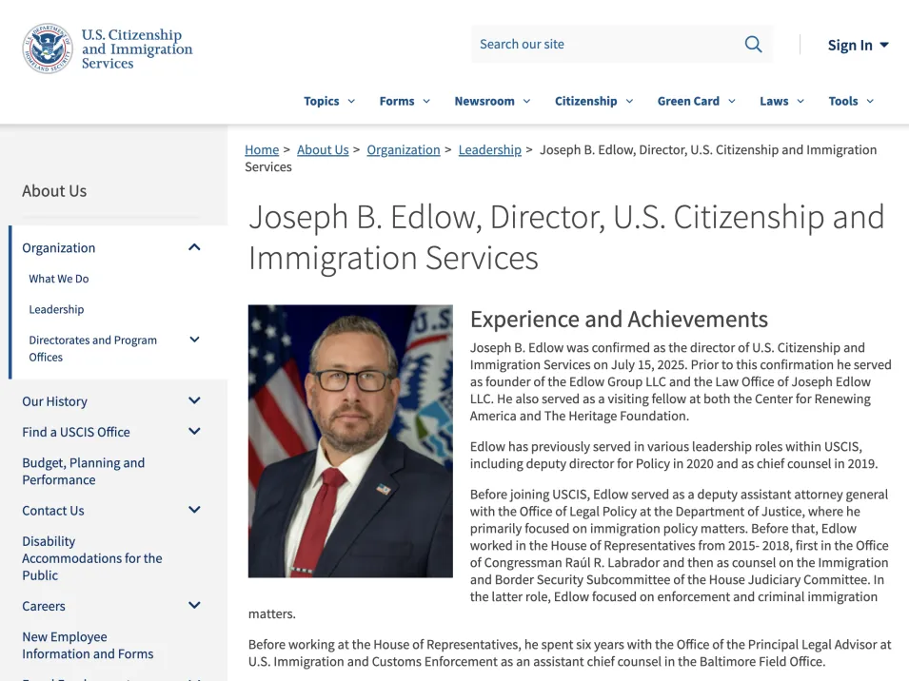909x681 pixels.
Task: Open the Laws menu
Action: (782, 102)
